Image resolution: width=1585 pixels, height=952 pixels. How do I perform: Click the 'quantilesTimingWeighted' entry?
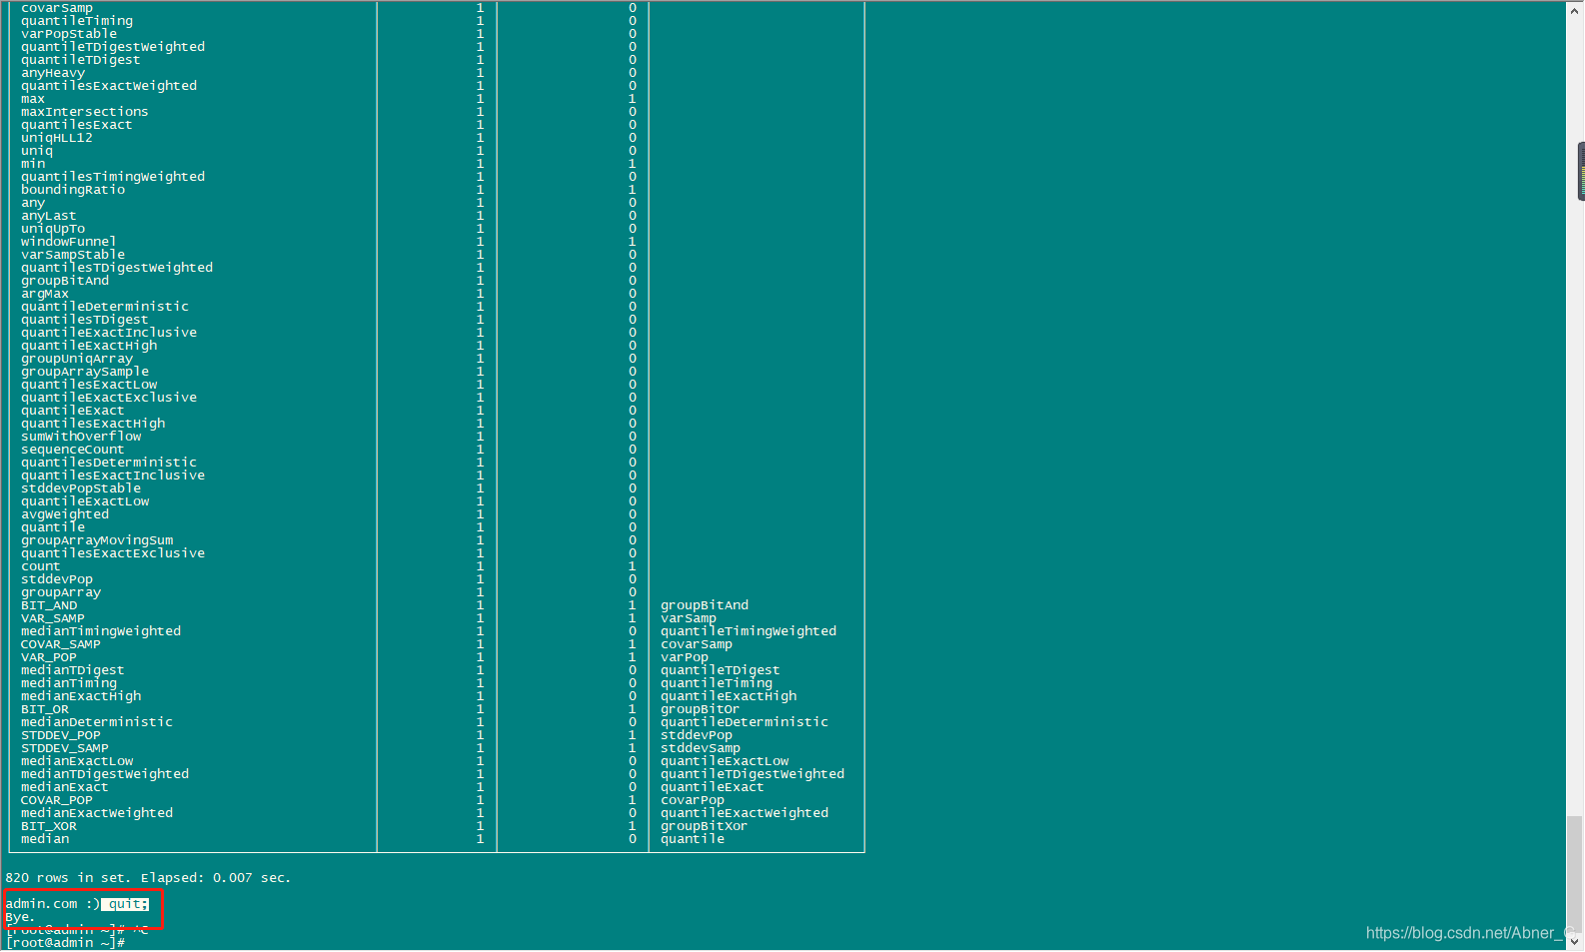(x=113, y=177)
